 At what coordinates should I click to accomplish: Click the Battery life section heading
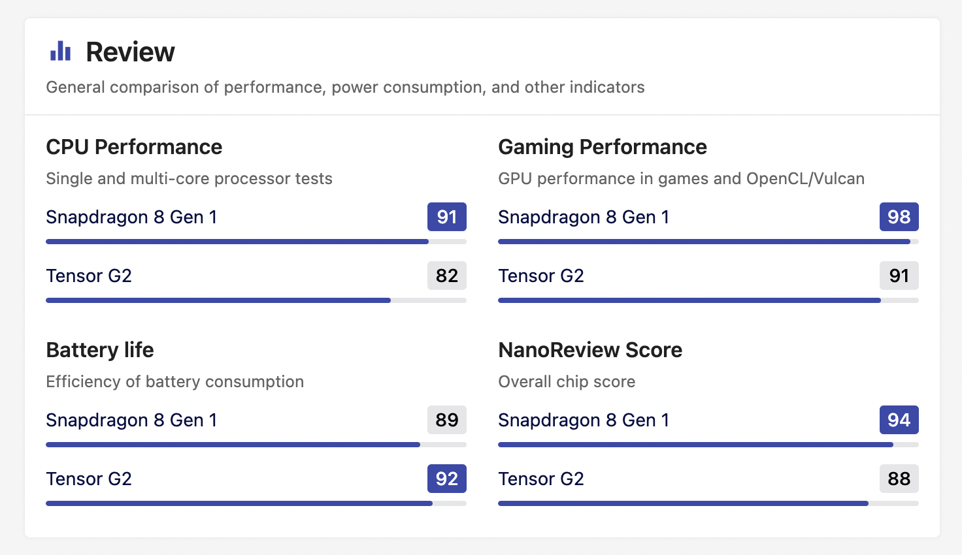[100, 350]
